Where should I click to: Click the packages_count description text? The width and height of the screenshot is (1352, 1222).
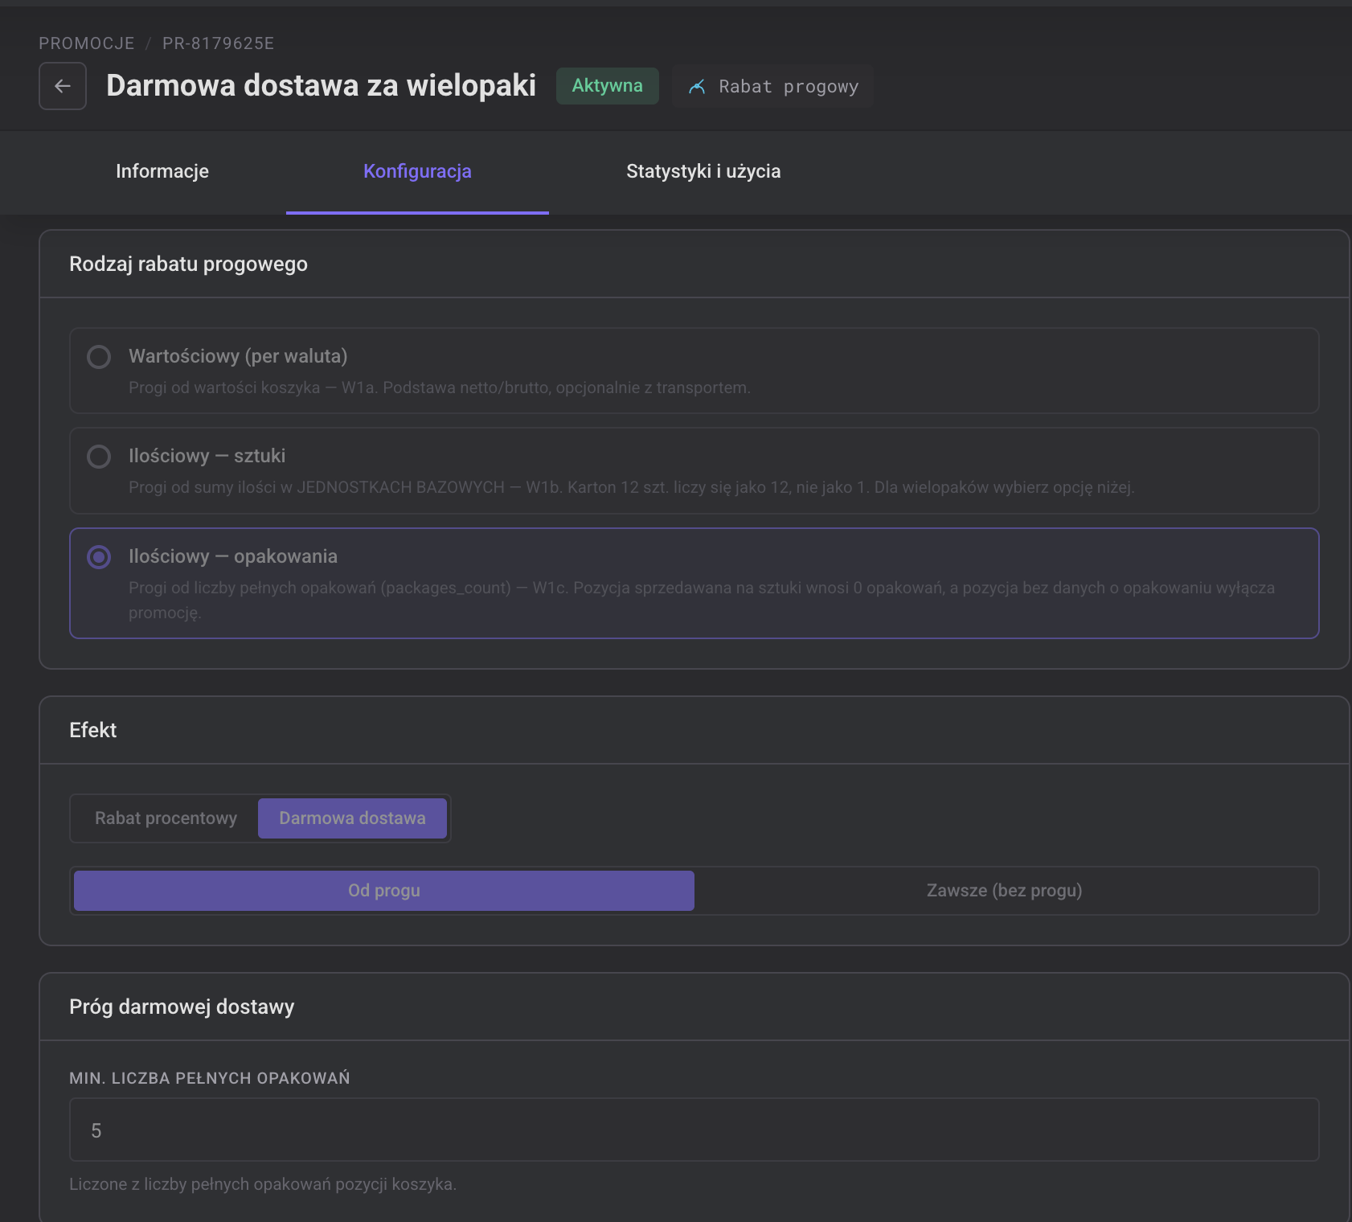coord(702,600)
